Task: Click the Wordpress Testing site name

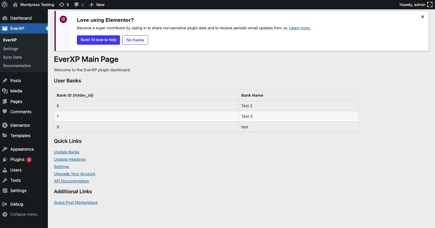Action: coord(37,5)
